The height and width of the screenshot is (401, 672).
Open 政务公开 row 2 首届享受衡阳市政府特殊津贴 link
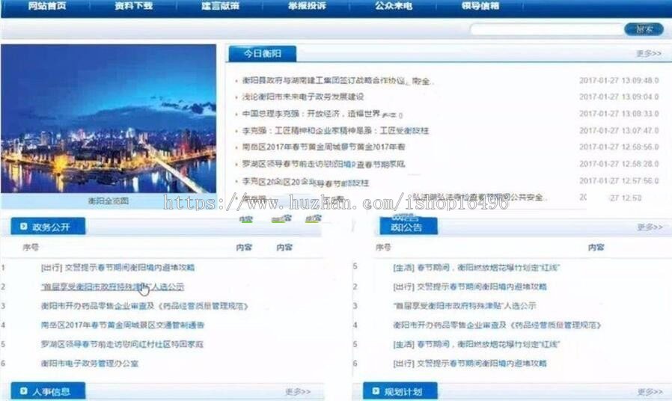pos(113,287)
